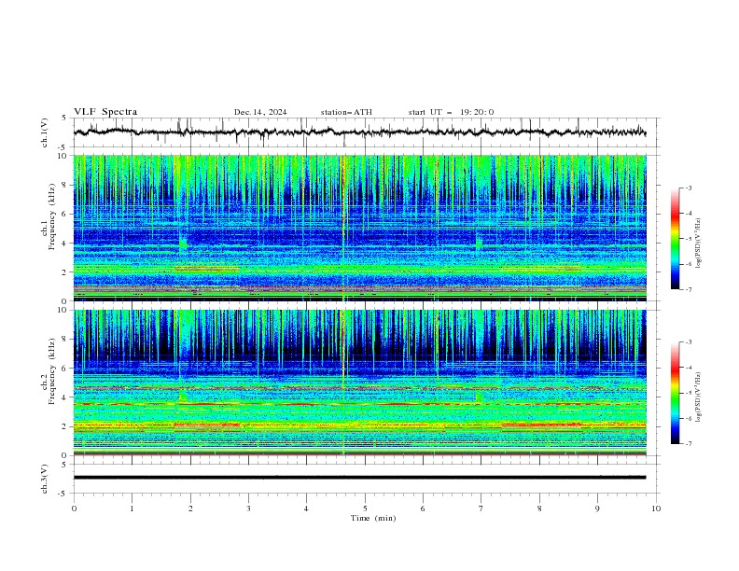The image size is (739, 571).
Task: Click the "5" tick on ch.1(V) axis
Action: click(64, 118)
